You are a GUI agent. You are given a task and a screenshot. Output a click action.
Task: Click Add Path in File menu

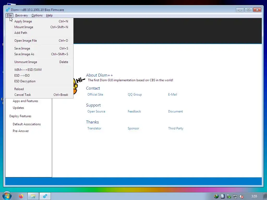pos(41,33)
